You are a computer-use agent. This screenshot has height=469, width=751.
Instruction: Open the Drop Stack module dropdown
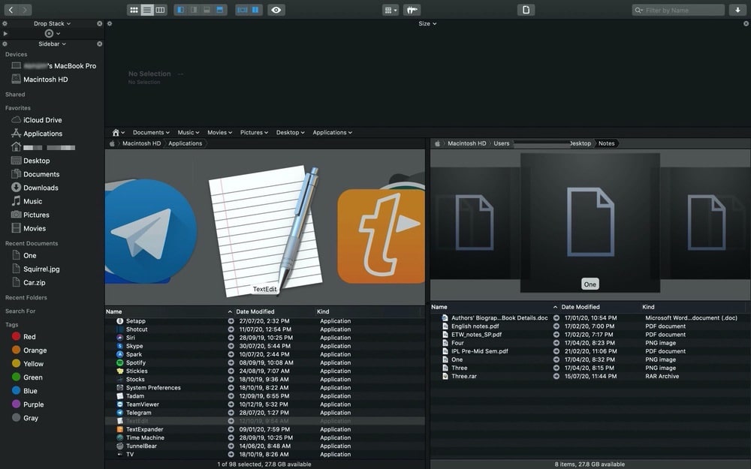click(53, 23)
